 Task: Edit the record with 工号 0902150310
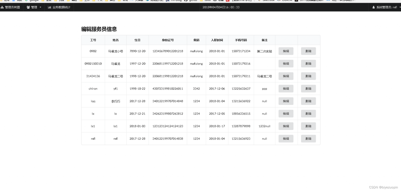pos(286,64)
